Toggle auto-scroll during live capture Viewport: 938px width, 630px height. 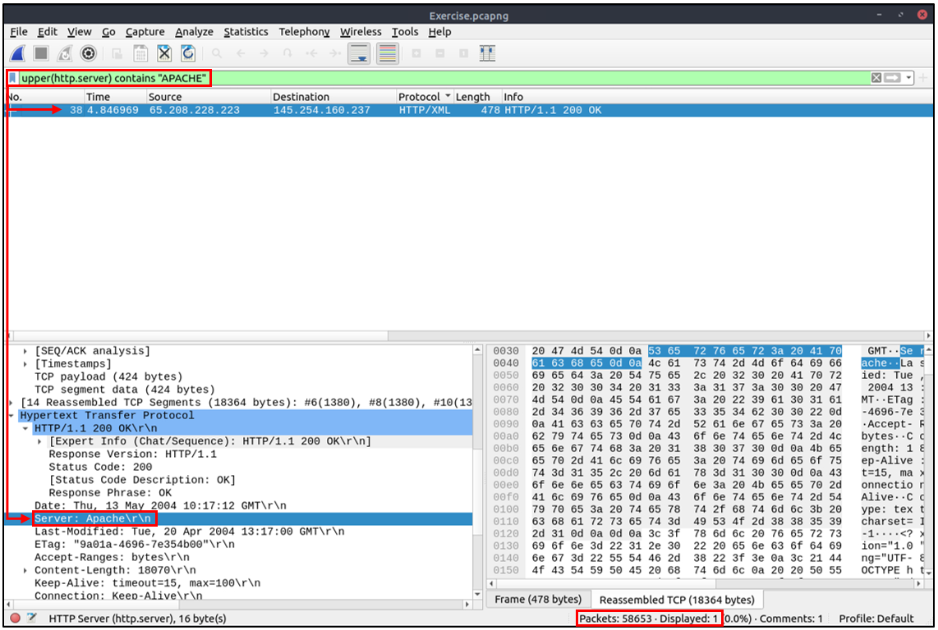point(359,53)
